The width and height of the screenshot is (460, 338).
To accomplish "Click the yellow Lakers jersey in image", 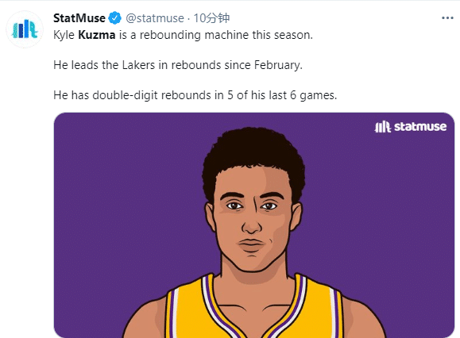I will point(253,310).
